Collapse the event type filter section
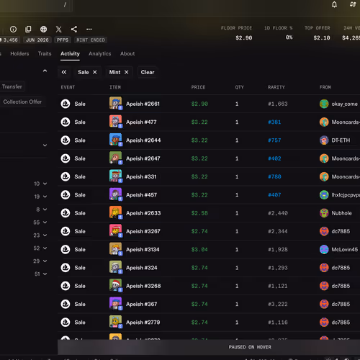The height and width of the screenshot is (360, 360). 45,71
